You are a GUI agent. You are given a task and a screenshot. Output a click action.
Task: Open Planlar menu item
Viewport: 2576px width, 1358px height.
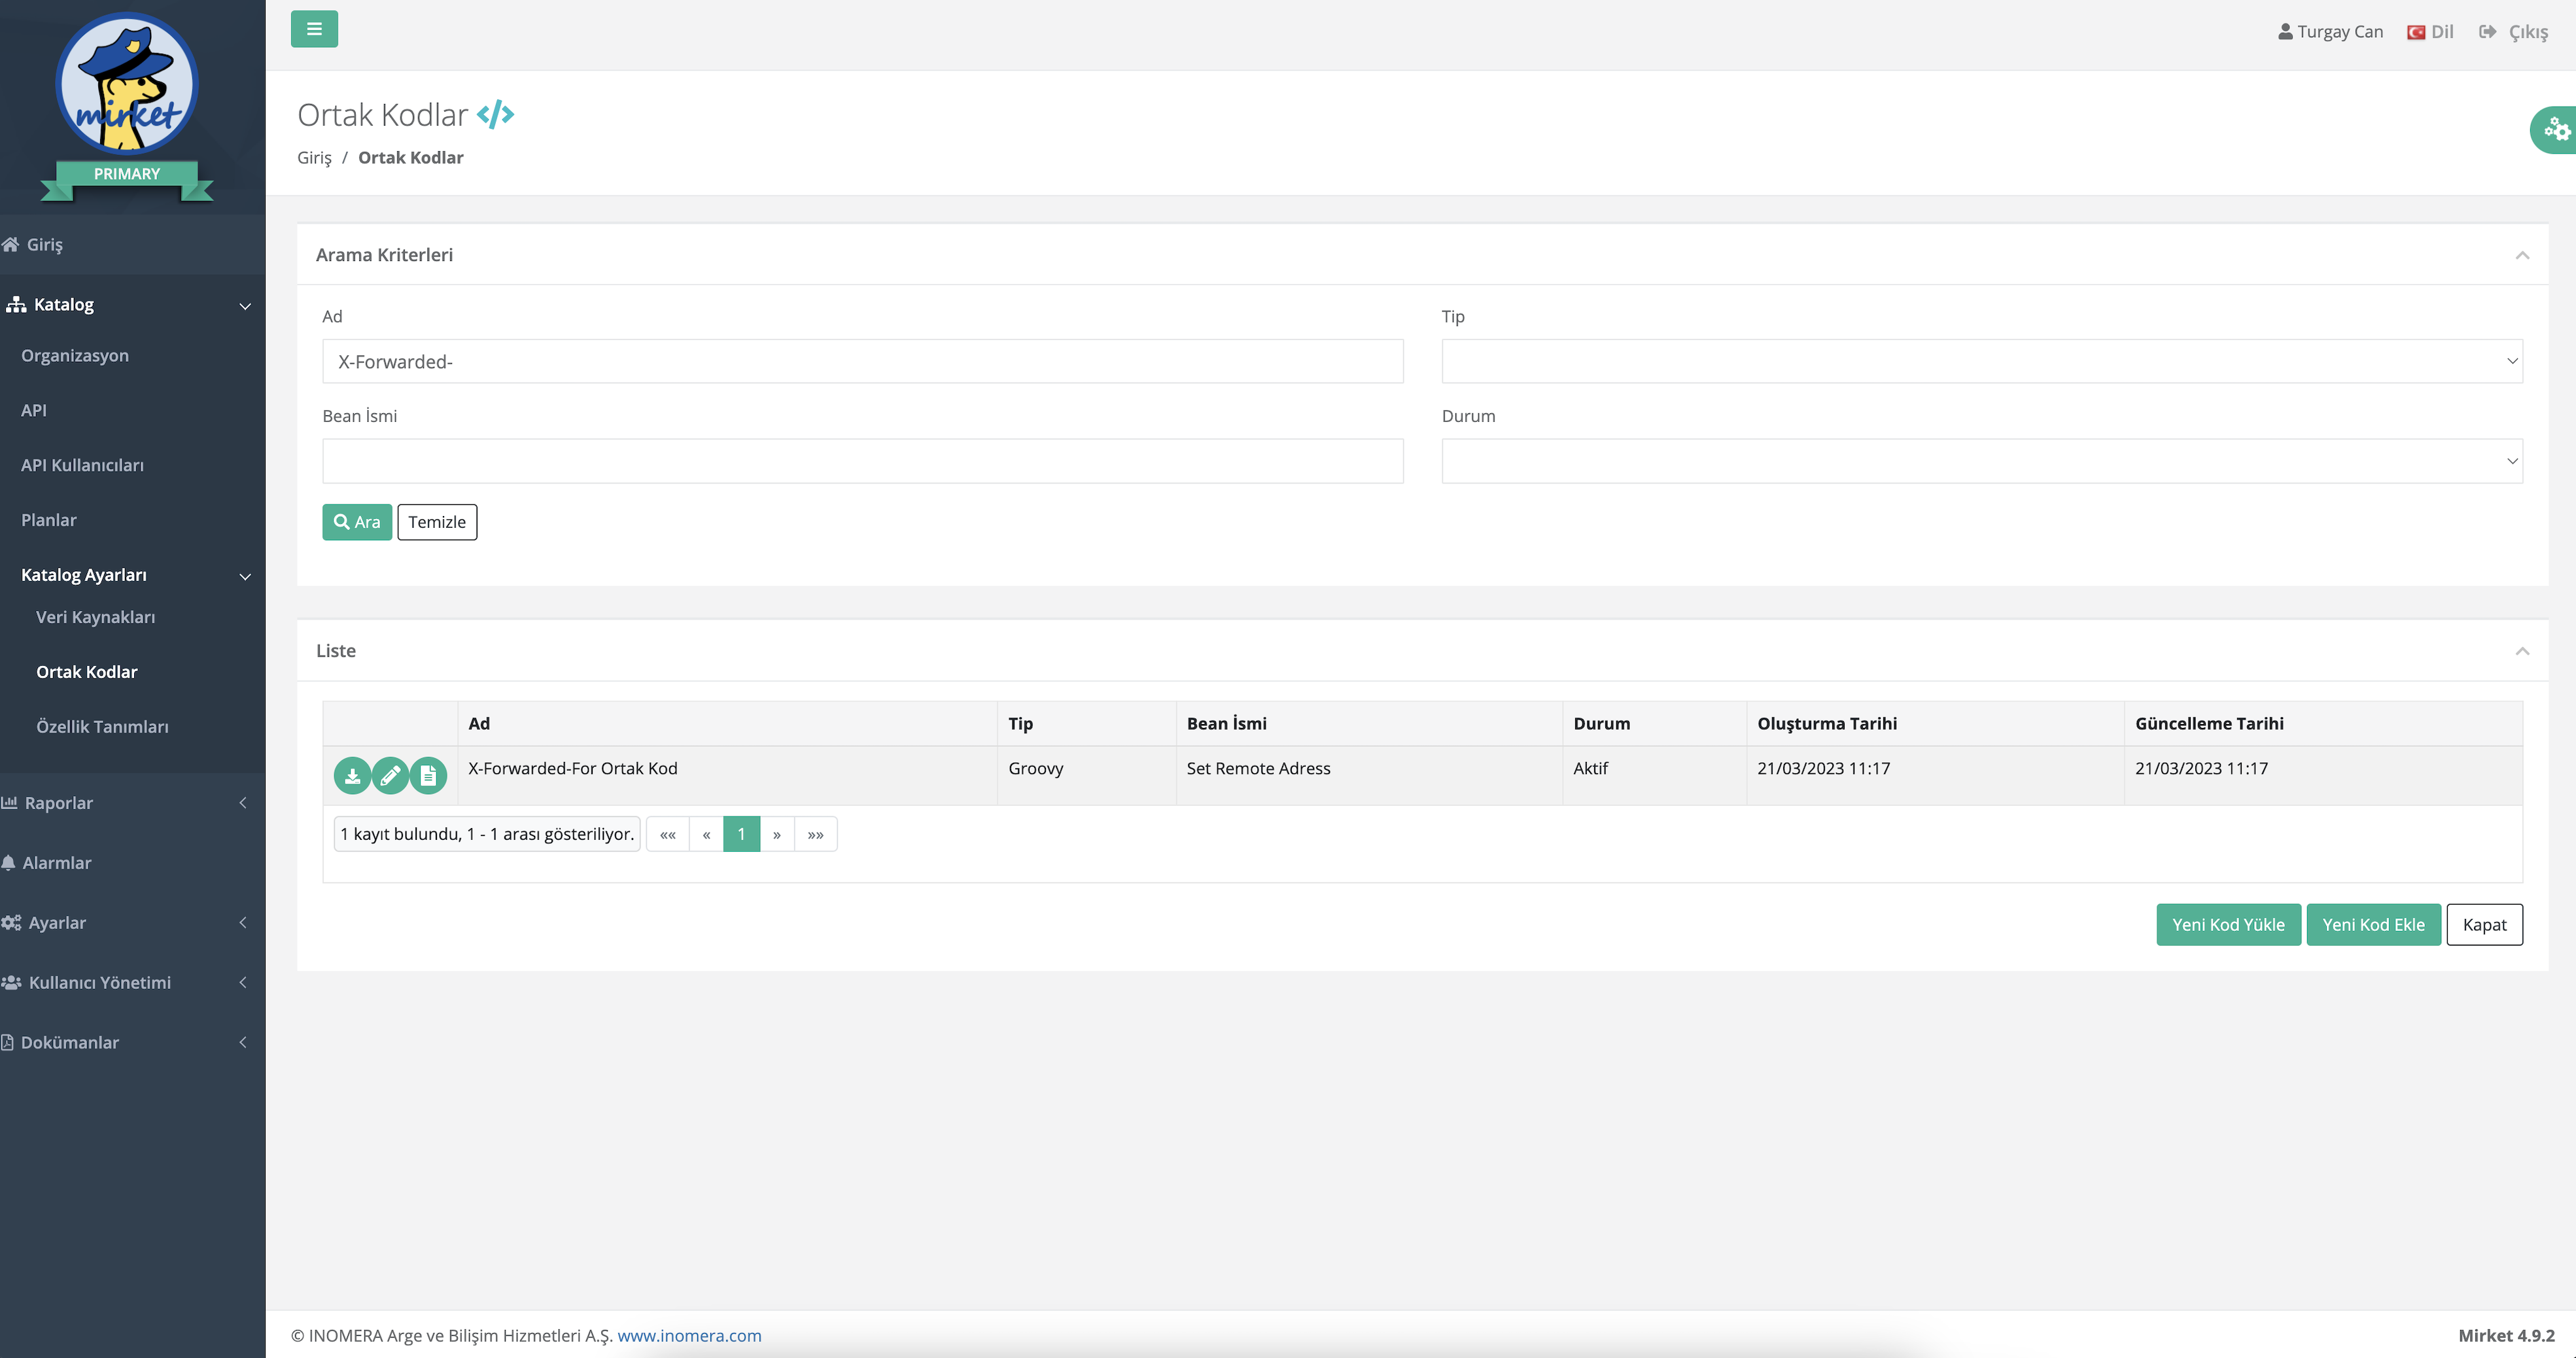click(x=49, y=520)
